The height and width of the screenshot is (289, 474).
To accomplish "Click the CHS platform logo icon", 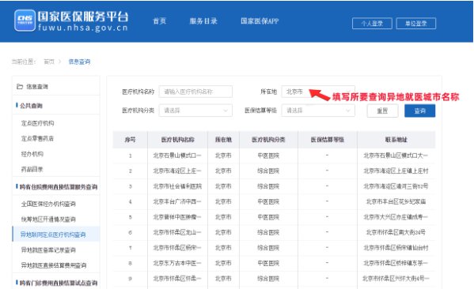I will (x=25, y=21).
